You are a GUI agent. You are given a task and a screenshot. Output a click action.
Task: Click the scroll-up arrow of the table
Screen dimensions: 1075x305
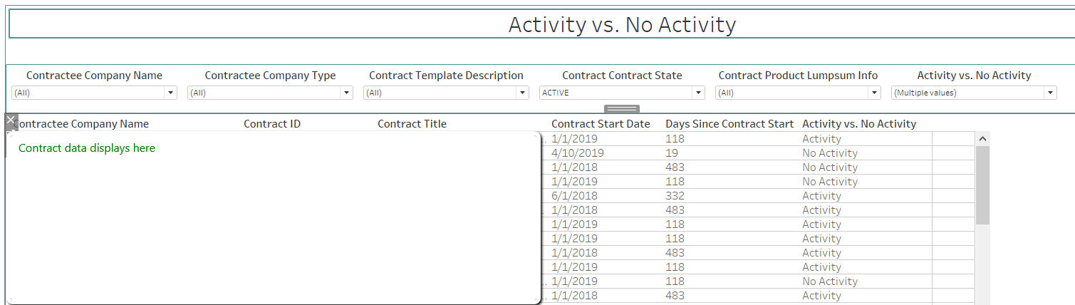[982, 139]
